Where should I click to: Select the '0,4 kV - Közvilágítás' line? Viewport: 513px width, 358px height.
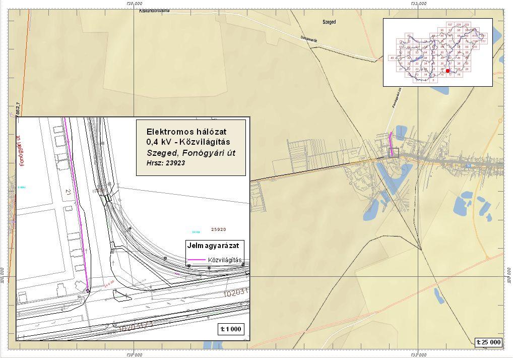[188, 142]
